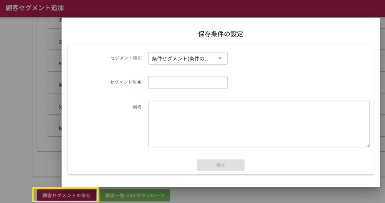The width and height of the screenshot is (385, 203).
Task: Click 顧客一覧 CSVダウンロード green button
Action: pyautogui.click(x=135, y=195)
